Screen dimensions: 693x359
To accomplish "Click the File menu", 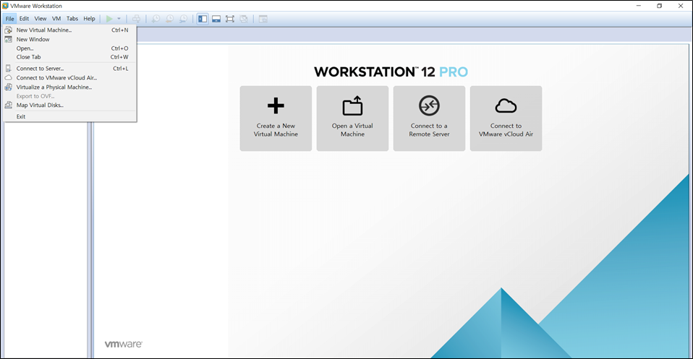I will pos(9,19).
